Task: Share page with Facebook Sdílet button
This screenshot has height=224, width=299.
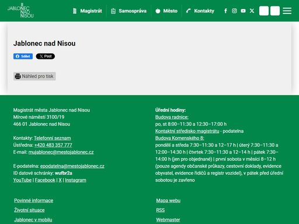Action: click(23, 56)
